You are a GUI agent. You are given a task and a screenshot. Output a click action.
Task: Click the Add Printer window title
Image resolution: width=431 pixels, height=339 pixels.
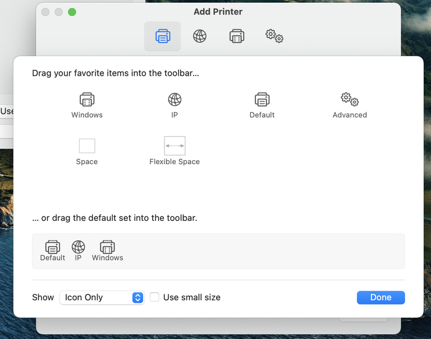click(218, 12)
